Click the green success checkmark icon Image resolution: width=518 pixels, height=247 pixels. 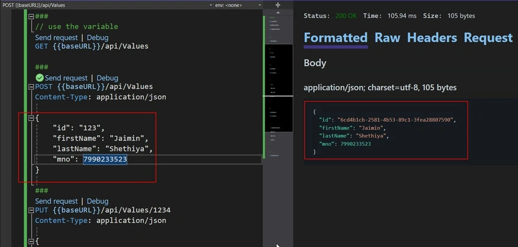pos(40,78)
